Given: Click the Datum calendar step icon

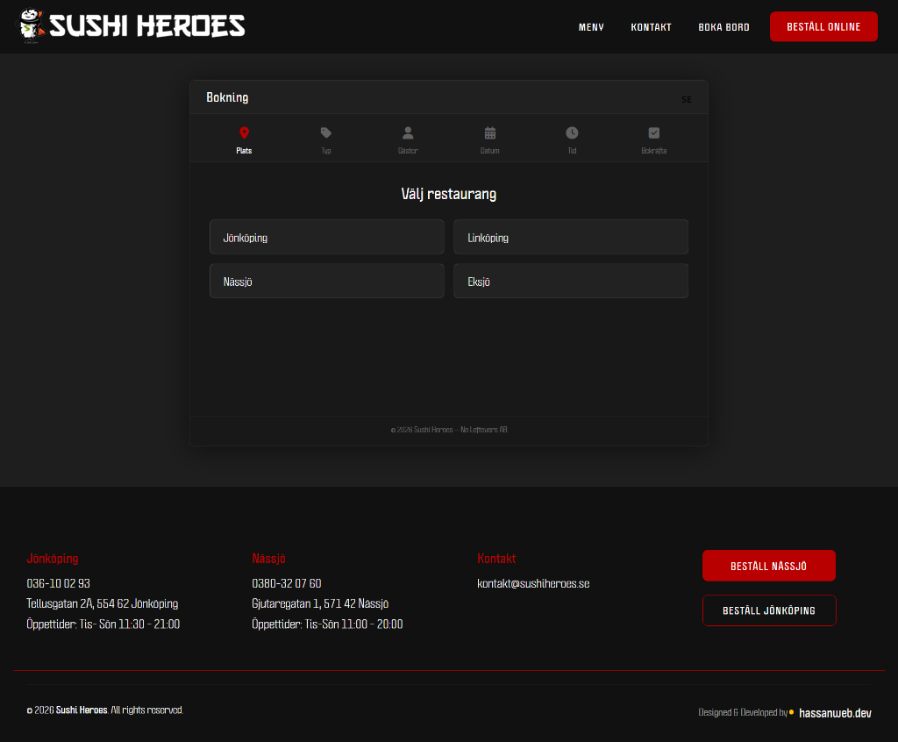Looking at the screenshot, I should point(490,133).
